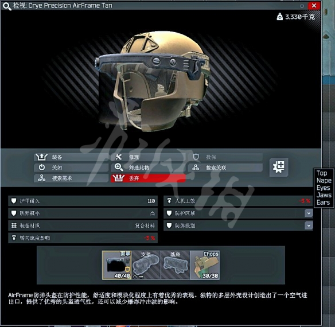Click the icon beside 转向速度影响
Screen dimensions: 335x327
pos(14,238)
